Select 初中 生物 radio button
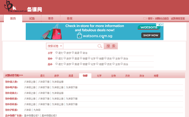 [113, 58]
